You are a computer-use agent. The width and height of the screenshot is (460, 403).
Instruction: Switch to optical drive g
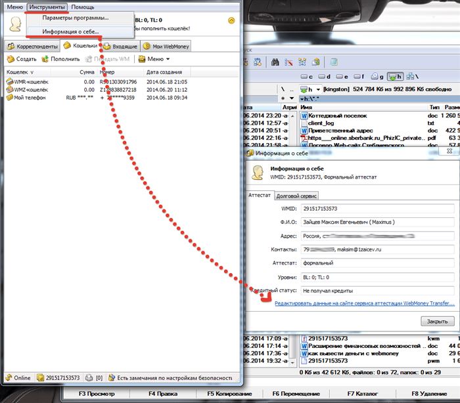point(377,77)
